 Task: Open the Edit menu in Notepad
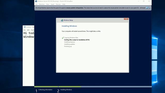tap(28, 30)
